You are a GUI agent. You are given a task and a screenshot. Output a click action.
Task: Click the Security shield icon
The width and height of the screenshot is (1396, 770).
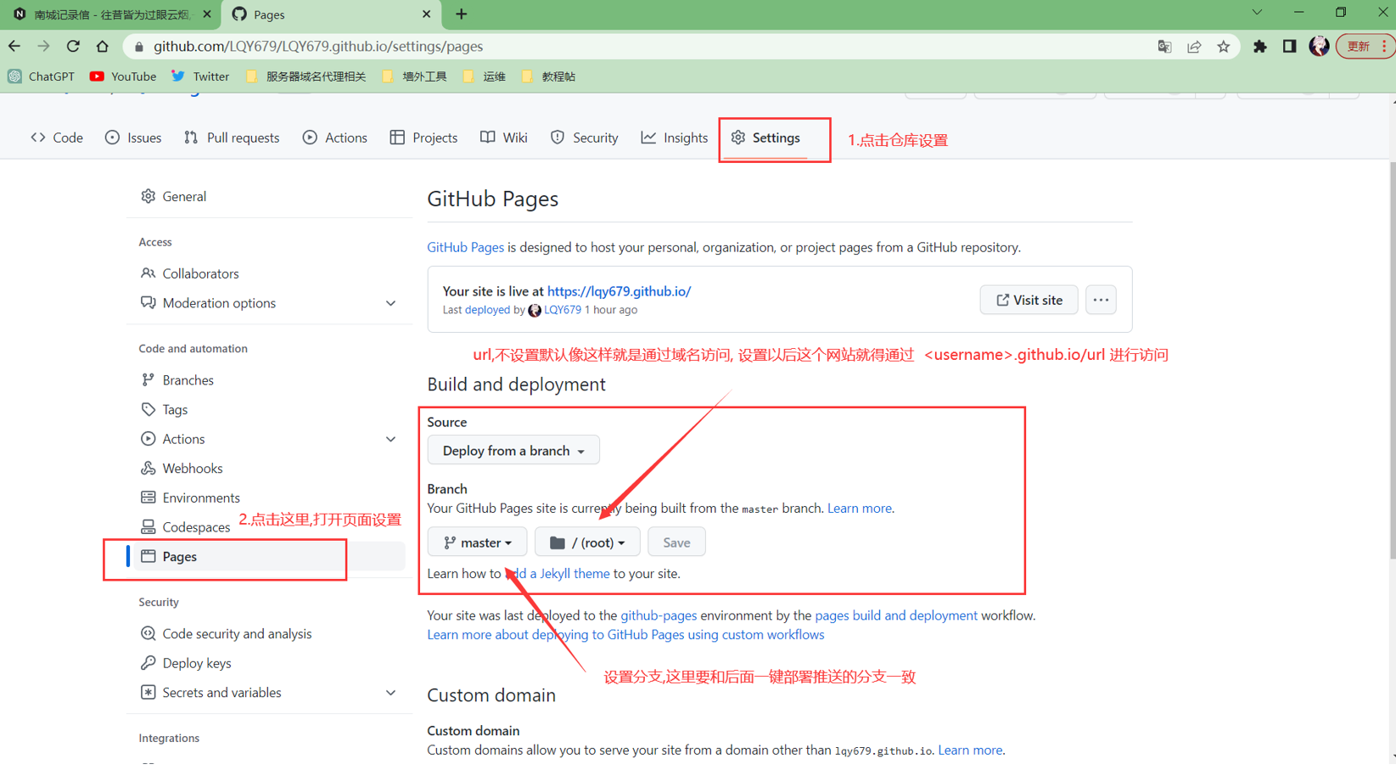point(558,137)
